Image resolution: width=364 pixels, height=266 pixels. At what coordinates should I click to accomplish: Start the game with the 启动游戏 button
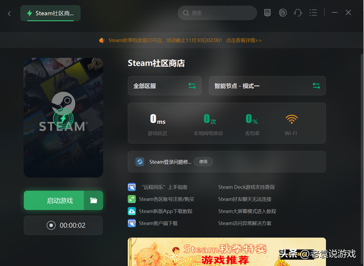point(54,201)
